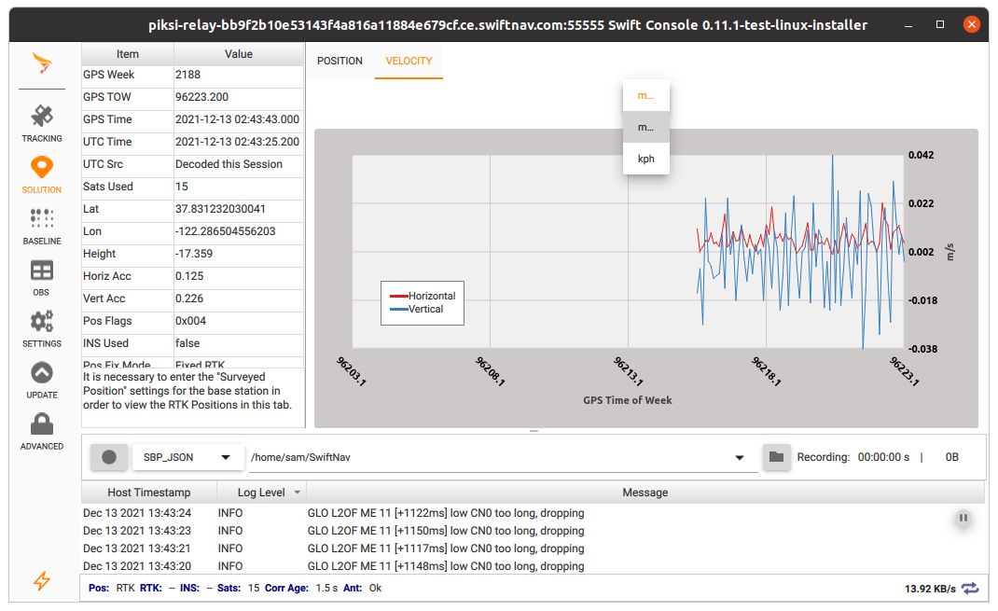Viewport: 998px width, 611px height.
Task: Click the Horizontal legend entry
Action: tap(423, 296)
